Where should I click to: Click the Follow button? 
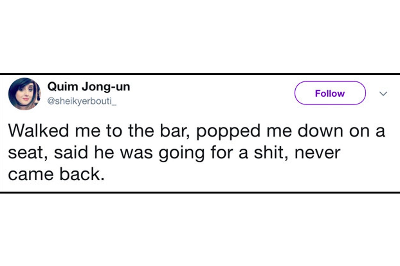point(330,93)
